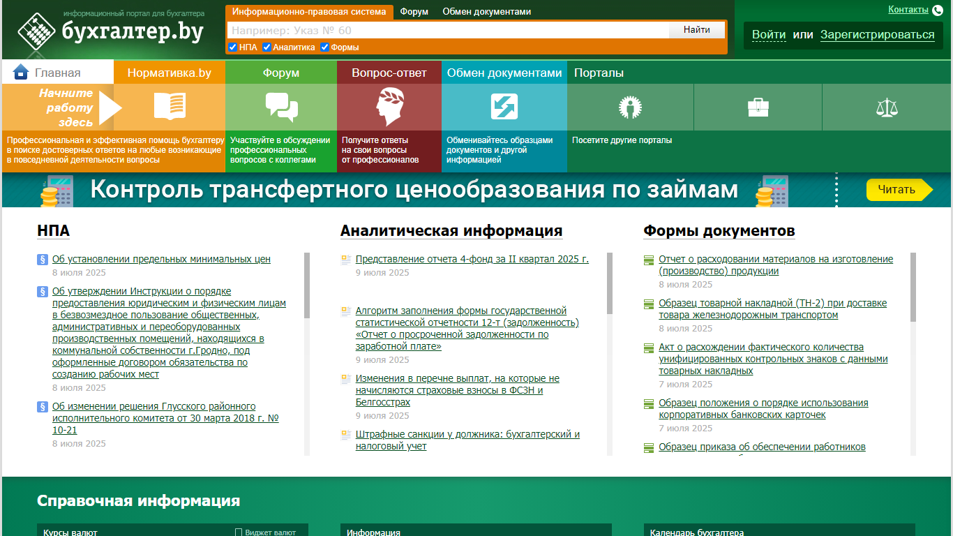Uncheck the НПА search filter checkbox
This screenshot has height=536, width=953.
[x=233, y=47]
